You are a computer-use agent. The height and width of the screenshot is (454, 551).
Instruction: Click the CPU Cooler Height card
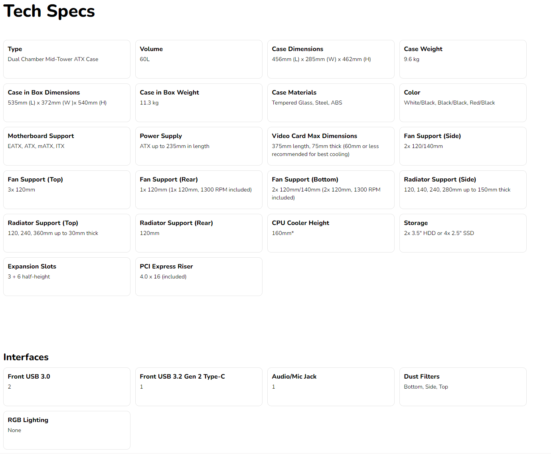[x=331, y=233]
